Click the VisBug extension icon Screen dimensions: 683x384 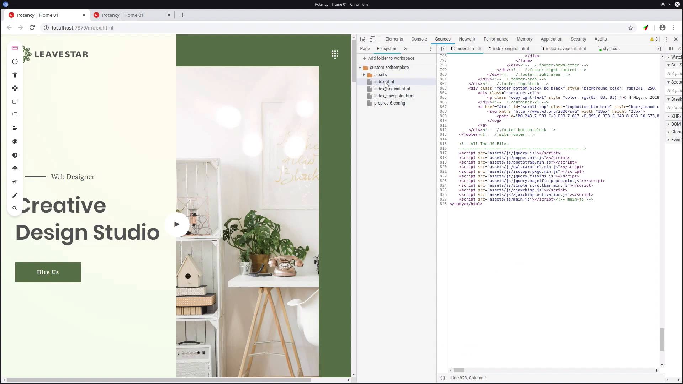pos(646,27)
